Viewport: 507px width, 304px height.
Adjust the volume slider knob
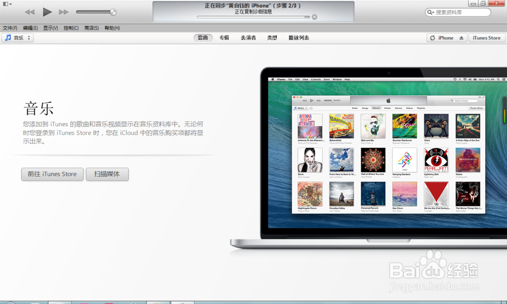pyautogui.click(x=113, y=12)
